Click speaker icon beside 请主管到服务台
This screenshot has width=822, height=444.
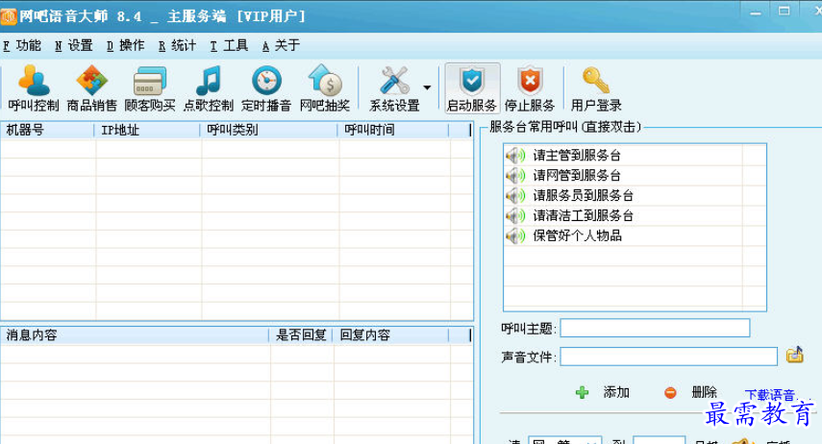point(515,155)
